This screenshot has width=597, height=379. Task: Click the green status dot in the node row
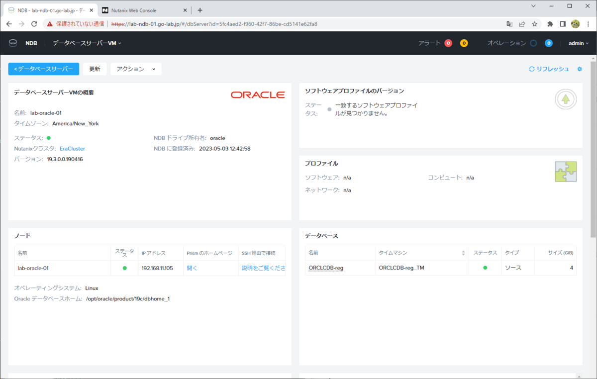[x=124, y=268]
